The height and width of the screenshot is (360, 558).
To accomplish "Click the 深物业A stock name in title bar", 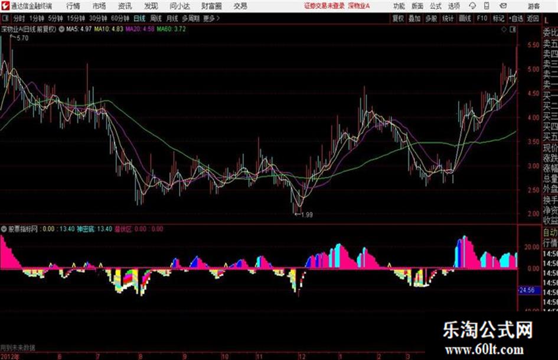I will (359, 6).
